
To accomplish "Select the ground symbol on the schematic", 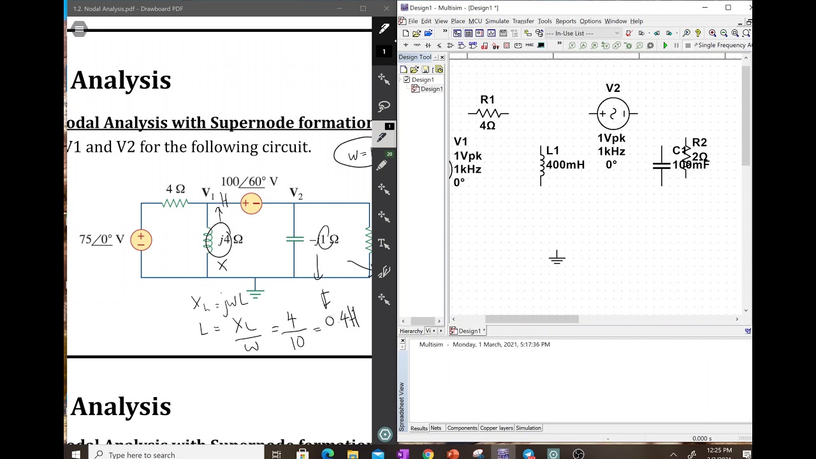I will pos(557,257).
